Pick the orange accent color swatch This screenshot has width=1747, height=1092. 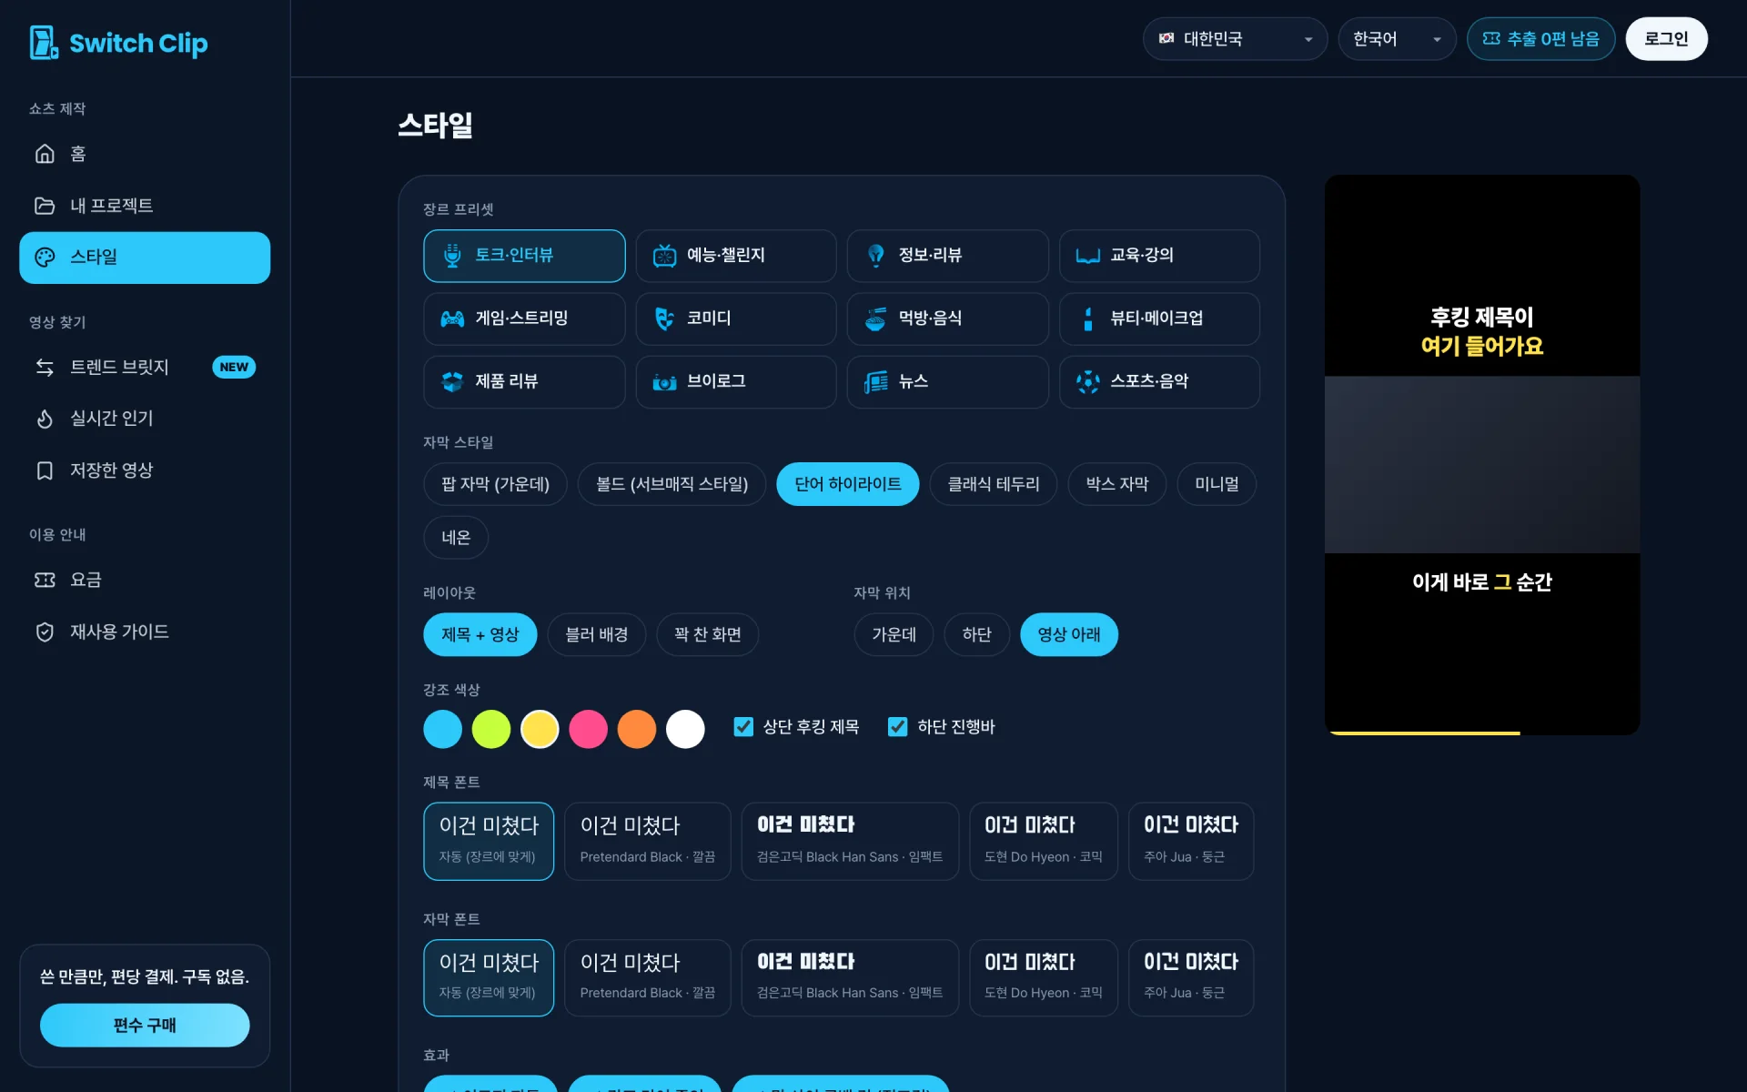[637, 729]
